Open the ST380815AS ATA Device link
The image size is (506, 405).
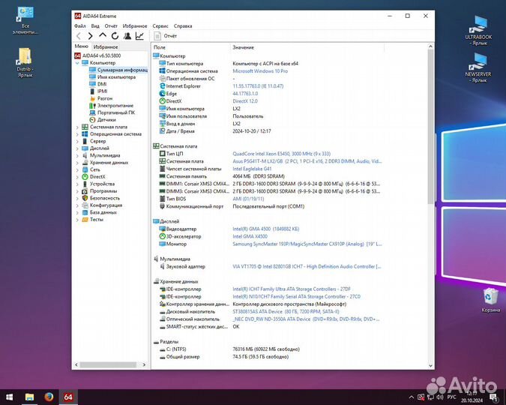pos(286,312)
